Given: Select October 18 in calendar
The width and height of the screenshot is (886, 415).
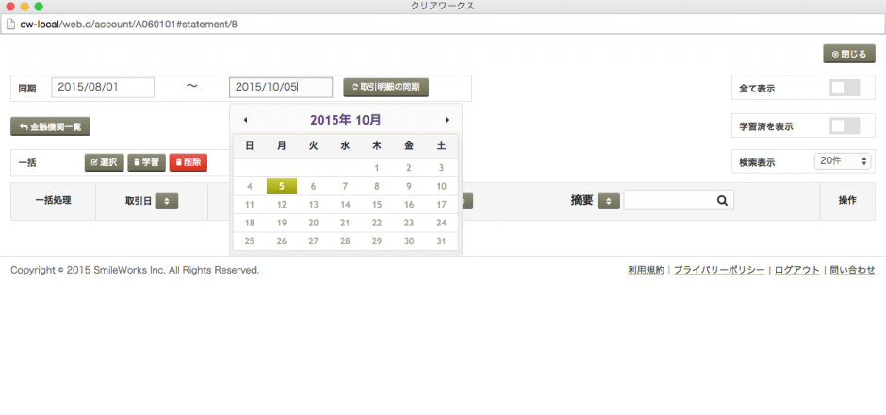Looking at the screenshot, I should tap(249, 223).
